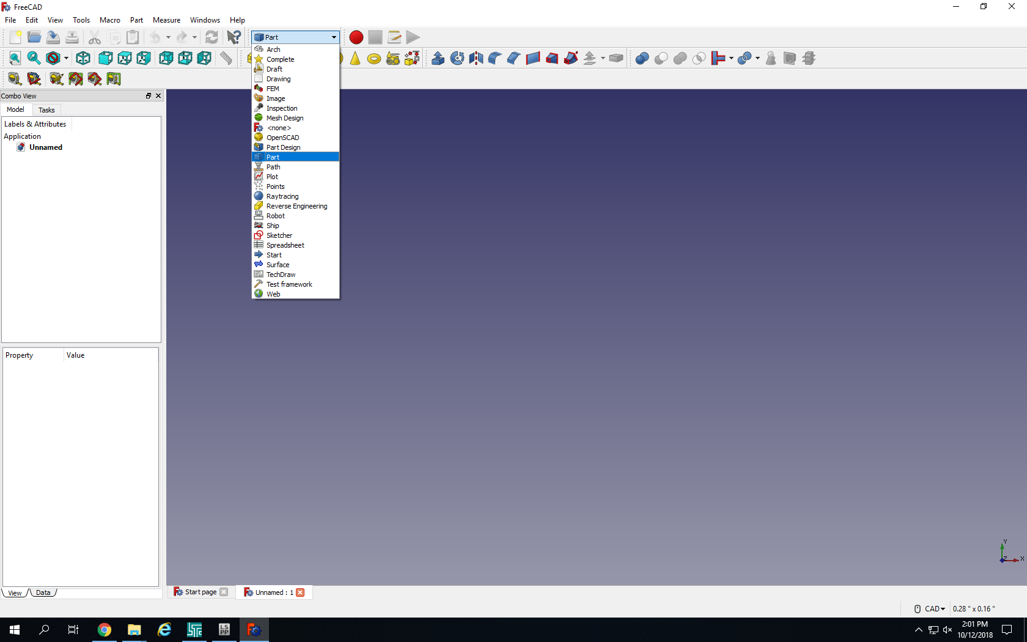The width and height of the screenshot is (1027, 642).
Task: Choose Part Design in workbench list
Action: coord(283,147)
